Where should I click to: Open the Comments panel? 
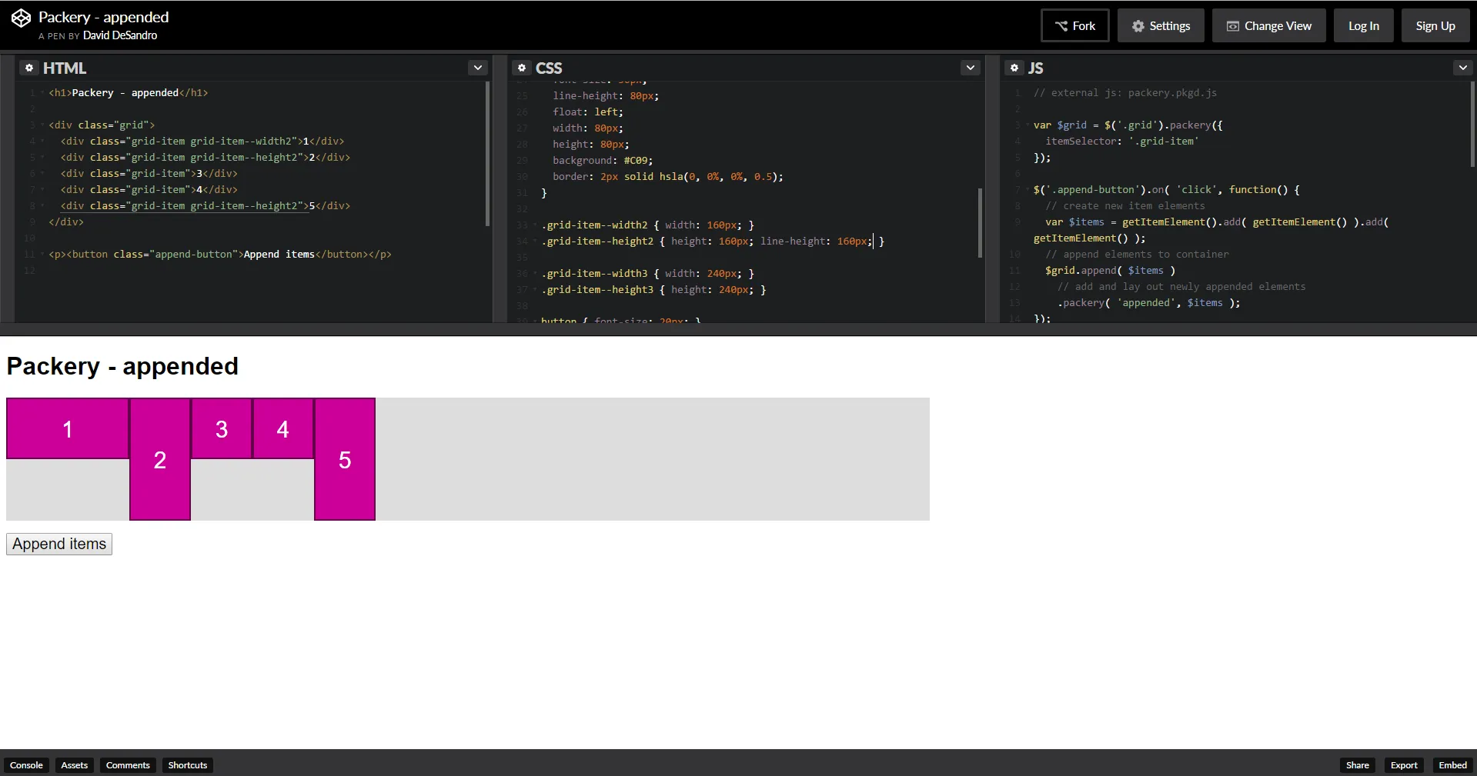click(128, 765)
